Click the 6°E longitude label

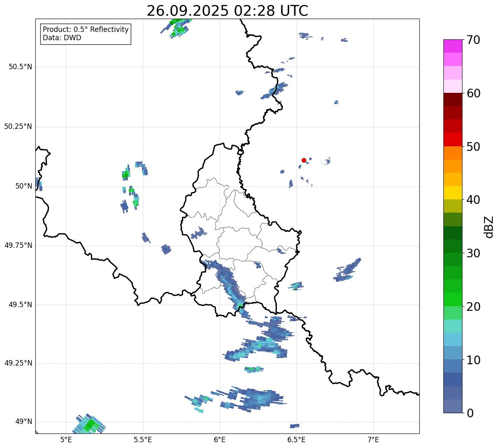220,439
